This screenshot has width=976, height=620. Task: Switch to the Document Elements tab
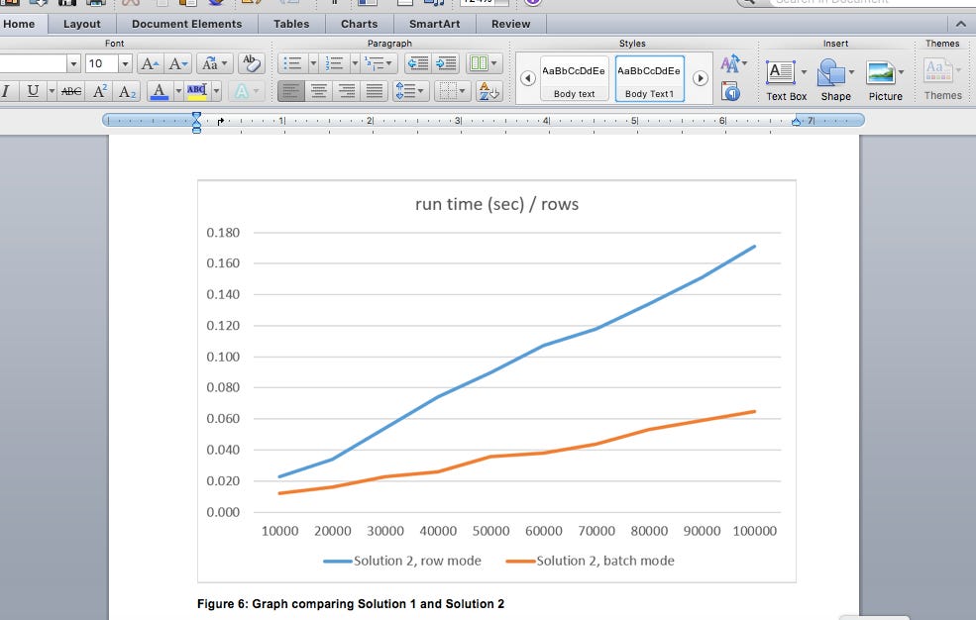186,24
